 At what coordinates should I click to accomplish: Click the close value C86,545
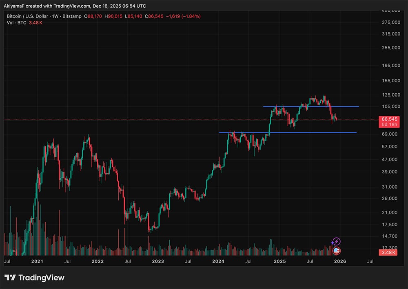pyautogui.click(x=154, y=16)
